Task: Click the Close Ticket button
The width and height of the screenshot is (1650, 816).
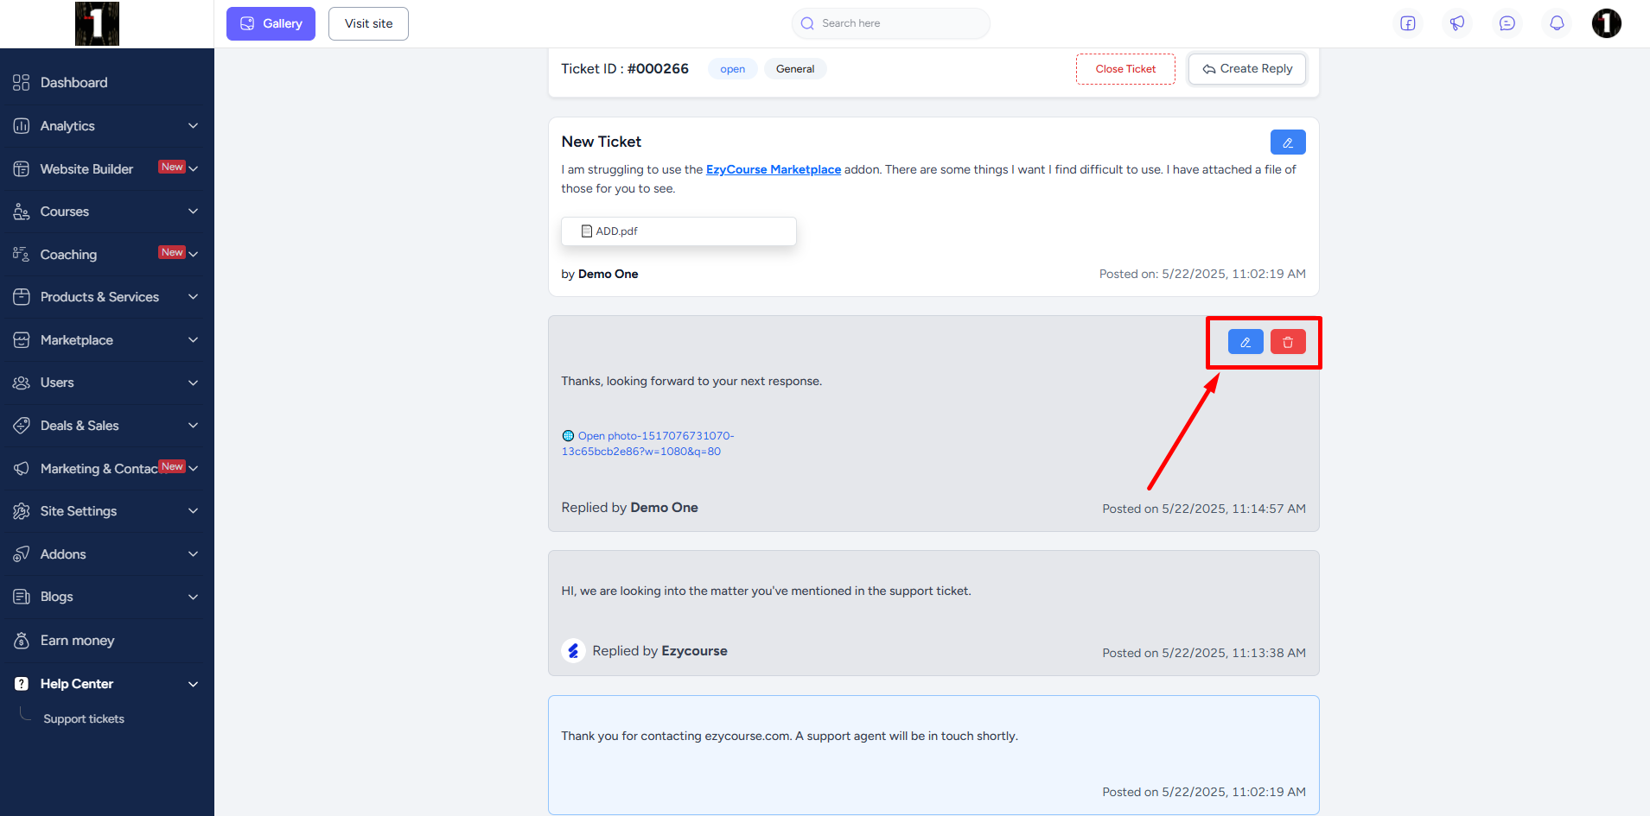Action: [1125, 69]
